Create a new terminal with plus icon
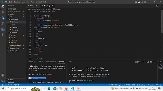The image size is (163, 91). click(x=143, y=62)
